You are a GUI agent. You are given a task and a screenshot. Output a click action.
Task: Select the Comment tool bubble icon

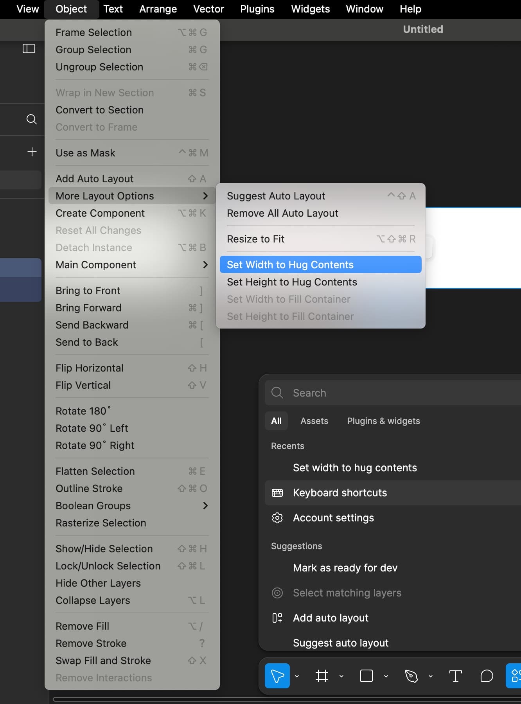click(x=487, y=676)
